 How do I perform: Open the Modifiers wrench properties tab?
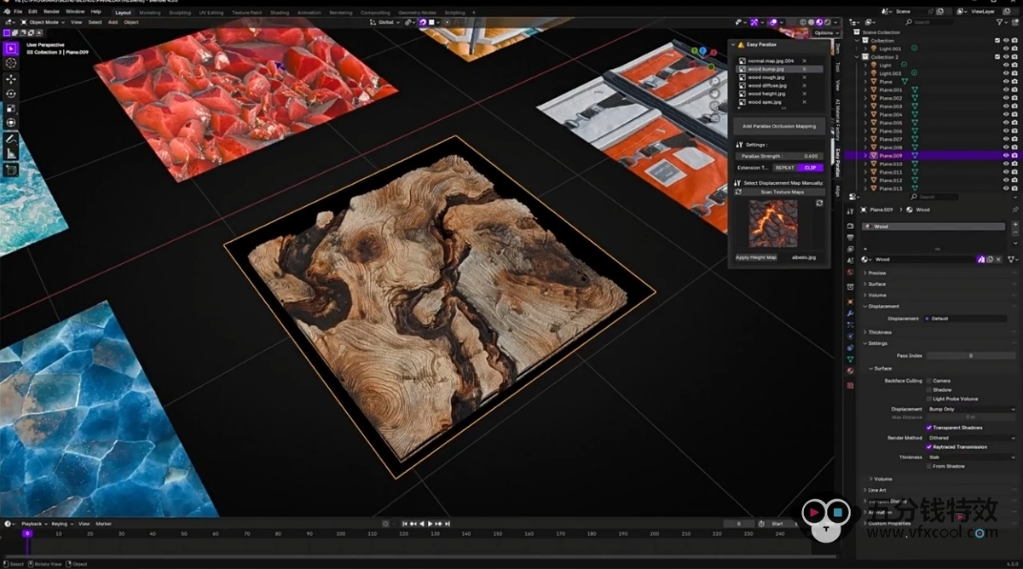[x=850, y=313]
